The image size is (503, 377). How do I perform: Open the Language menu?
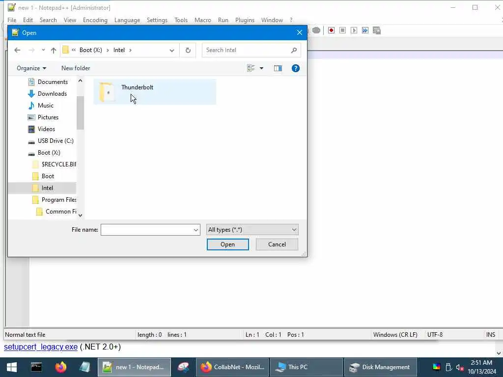[127, 20]
